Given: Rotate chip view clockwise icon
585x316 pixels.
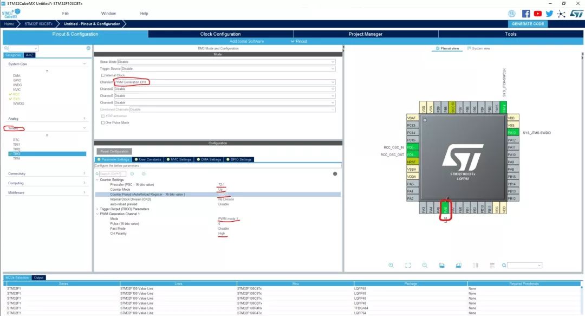Looking at the screenshot, I should coord(442,265).
